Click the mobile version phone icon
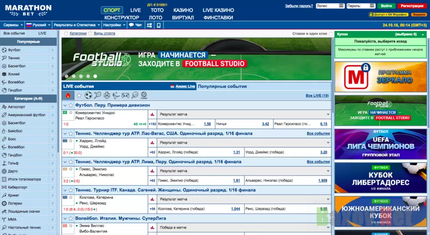The height and width of the screenshot is (235, 430). click(x=159, y=25)
